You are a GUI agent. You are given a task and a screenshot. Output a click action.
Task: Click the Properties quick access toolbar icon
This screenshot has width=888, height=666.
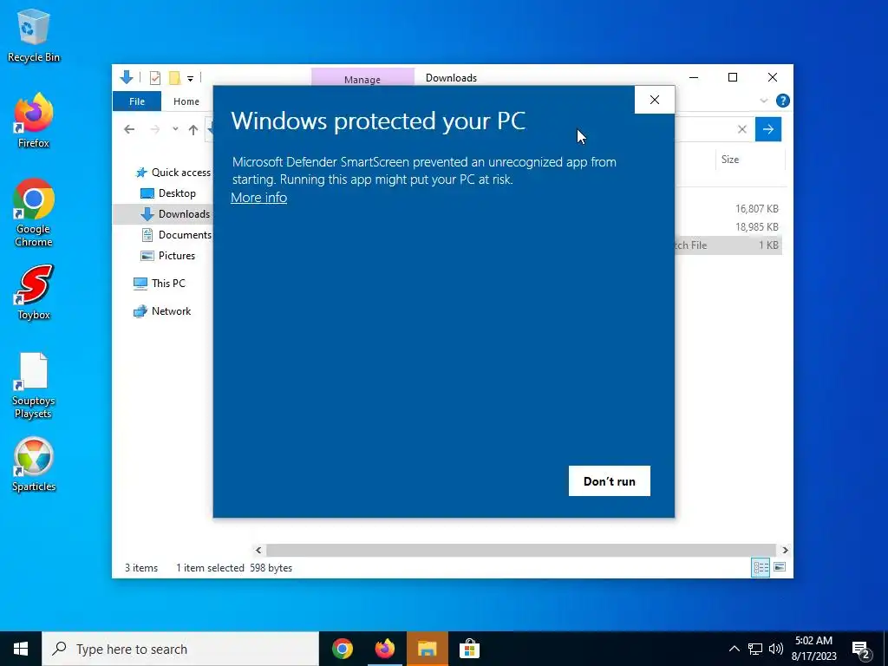point(154,77)
